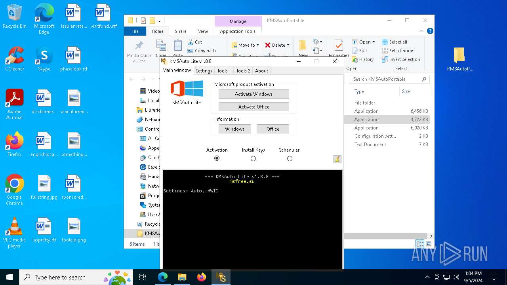
Task: Open the VLC media player icon
Action: [15, 232]
